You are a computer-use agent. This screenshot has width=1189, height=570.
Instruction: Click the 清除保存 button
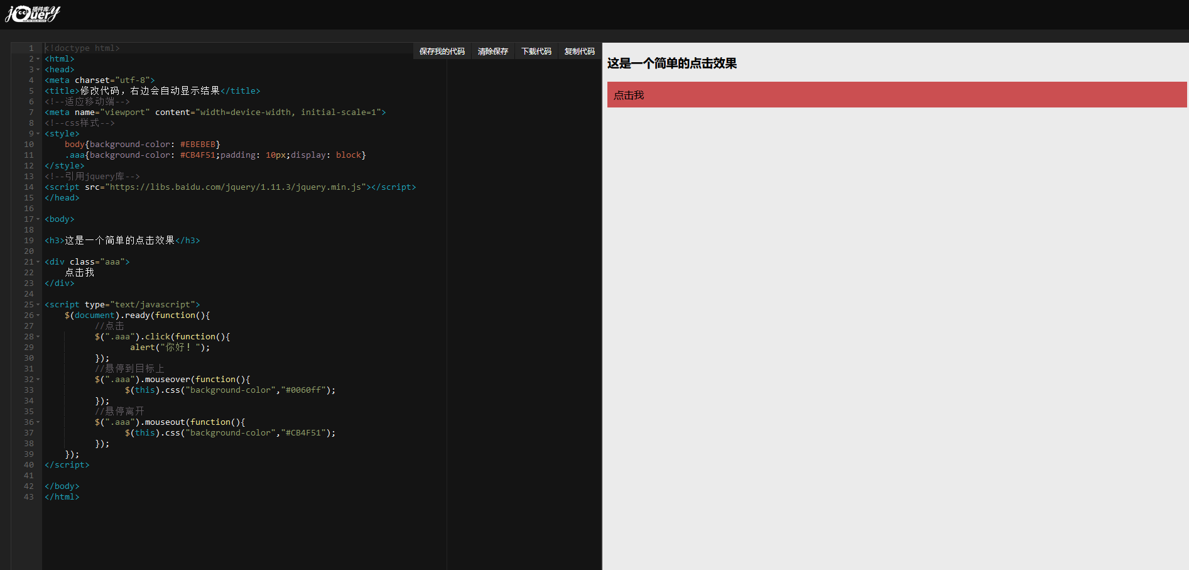pyautogui.click(x=493, y=52)
